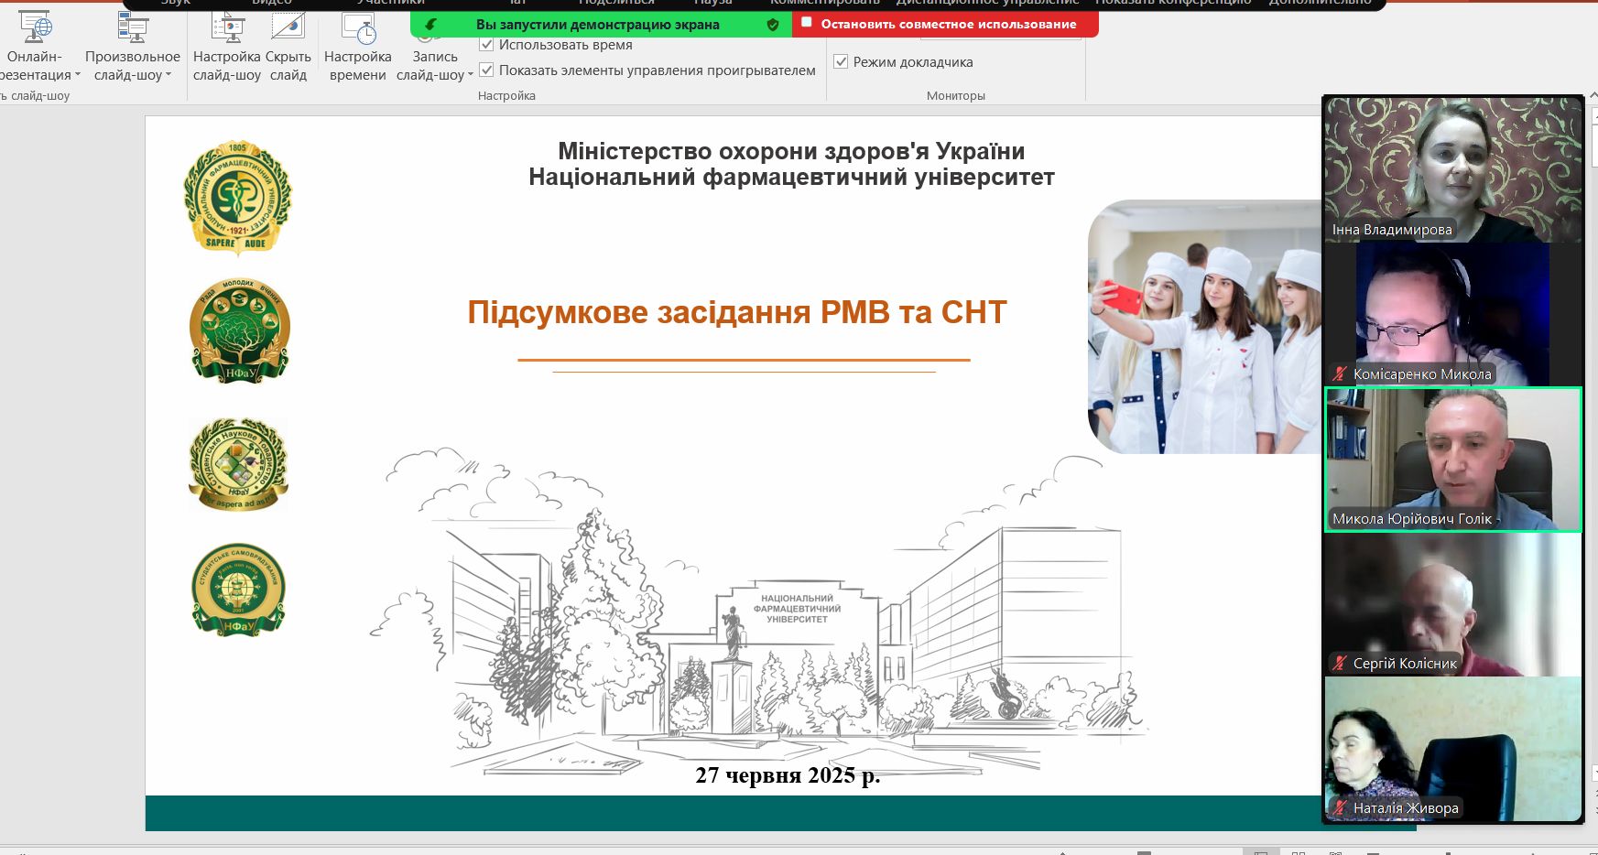The image size is (1598, 855).
Task: Click the green shield icon in sharing banner
Action: (x=773, y=25)
